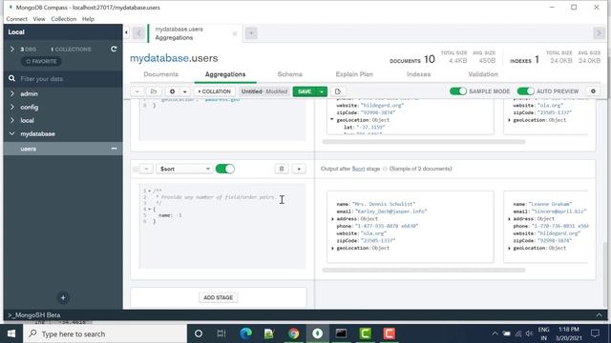Collapse the mydatabase database
Viewport: 611px width, 343px height.
pyautogui.click(x=12, y=133)
